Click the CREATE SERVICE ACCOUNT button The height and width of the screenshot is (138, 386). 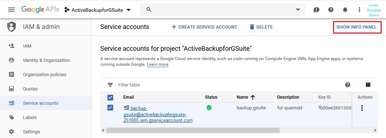pyautogui.click(x=204, y=27)
